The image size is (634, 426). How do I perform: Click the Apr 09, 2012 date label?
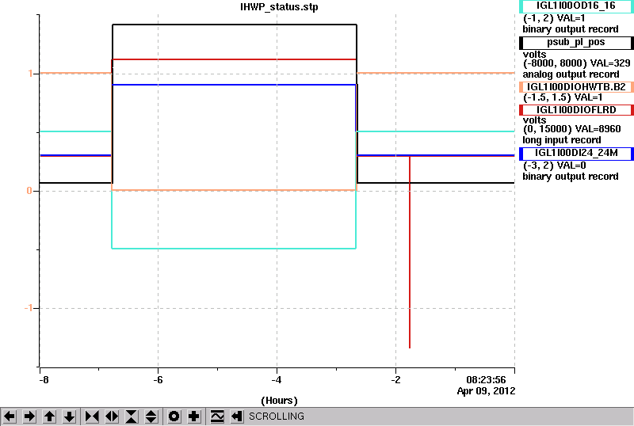pyautogui.click(x=486, y=391)
